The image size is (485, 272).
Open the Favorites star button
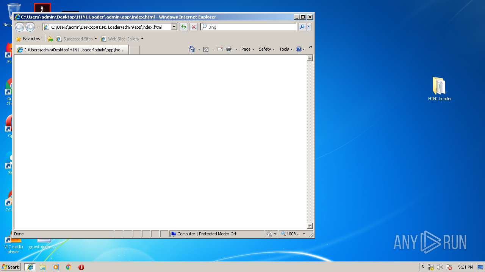(x=28, y=39)
